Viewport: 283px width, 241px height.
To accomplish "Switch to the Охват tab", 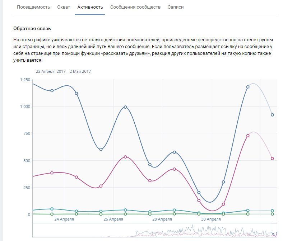I will pos(64,7).
